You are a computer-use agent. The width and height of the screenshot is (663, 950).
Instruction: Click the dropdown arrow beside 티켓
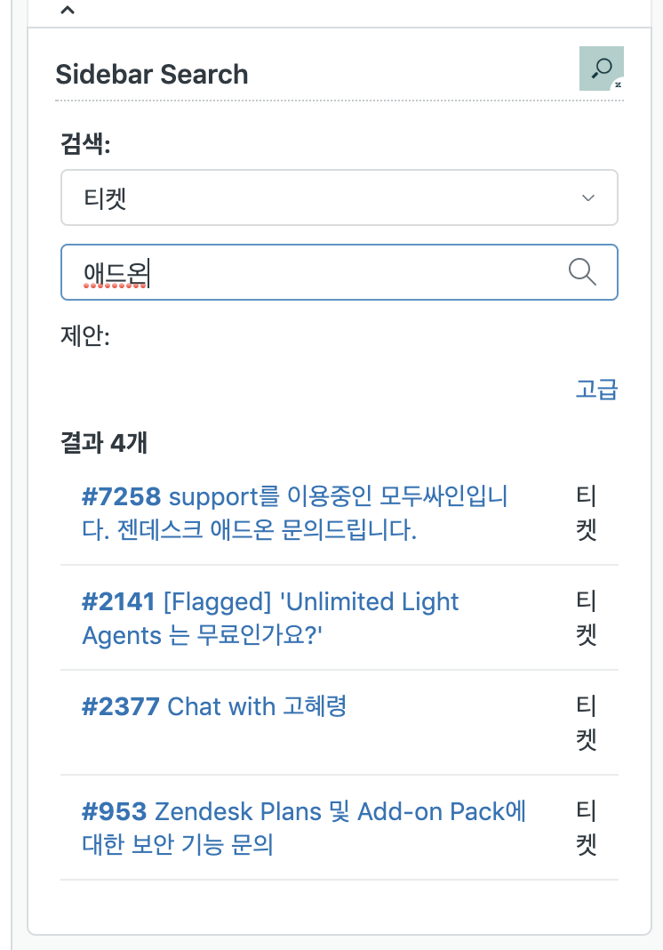click(588, 198)
